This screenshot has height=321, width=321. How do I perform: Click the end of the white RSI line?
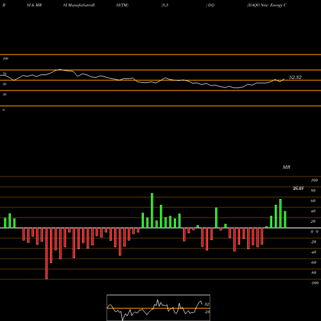(284, 79)
